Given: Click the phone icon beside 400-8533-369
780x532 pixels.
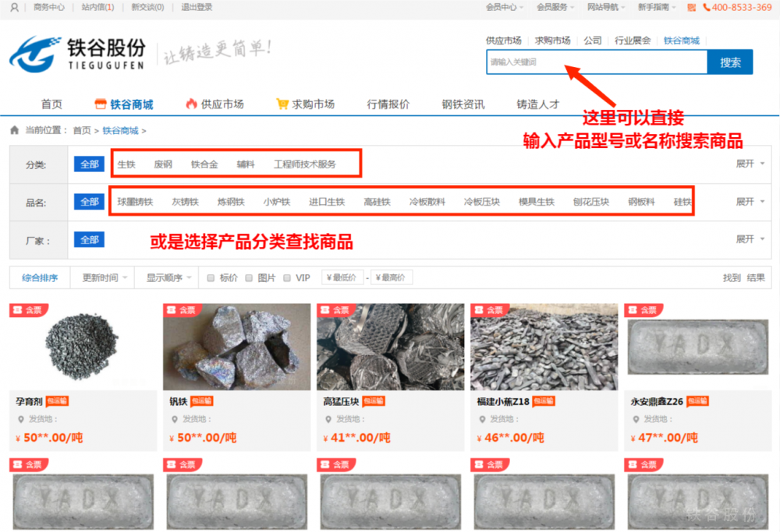Looking at the screenshot, I should tap(707, 8).
